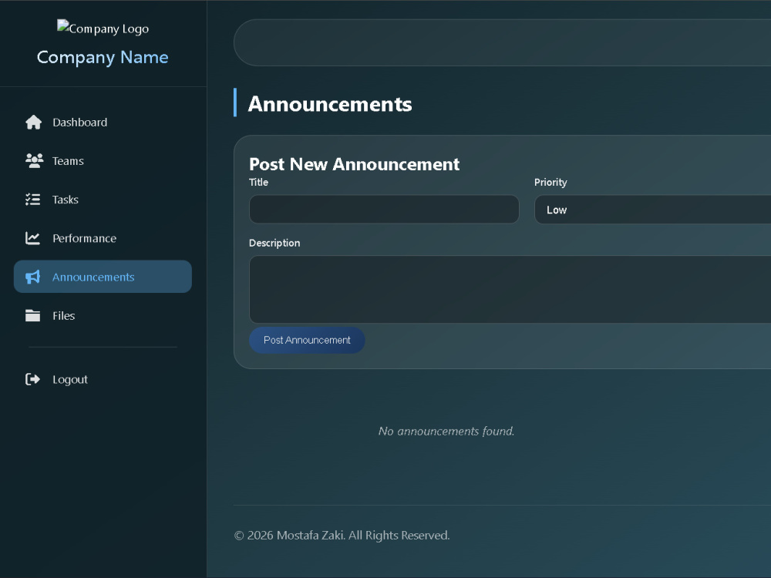
Task: Click the Title field label
Action: pos(258,183)
